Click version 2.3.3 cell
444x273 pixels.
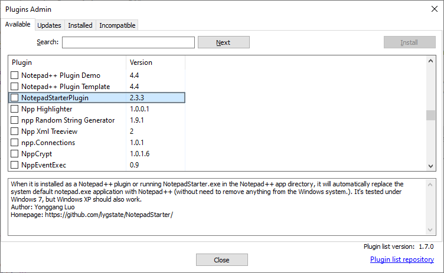137,98
